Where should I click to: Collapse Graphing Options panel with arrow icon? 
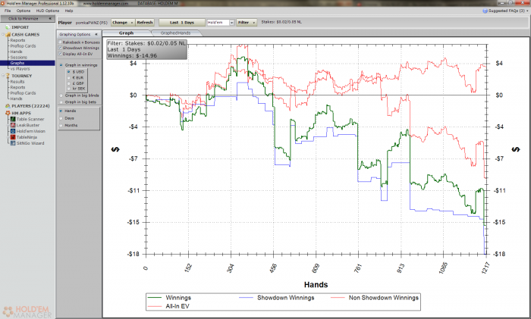(x=96, y=34)
